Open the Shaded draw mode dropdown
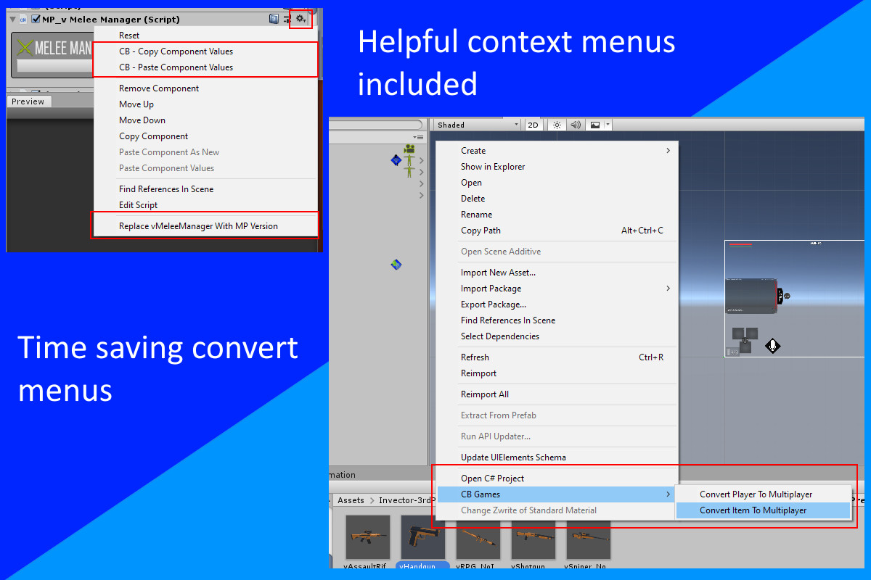The image size is (871, 580). pos(478,125)
